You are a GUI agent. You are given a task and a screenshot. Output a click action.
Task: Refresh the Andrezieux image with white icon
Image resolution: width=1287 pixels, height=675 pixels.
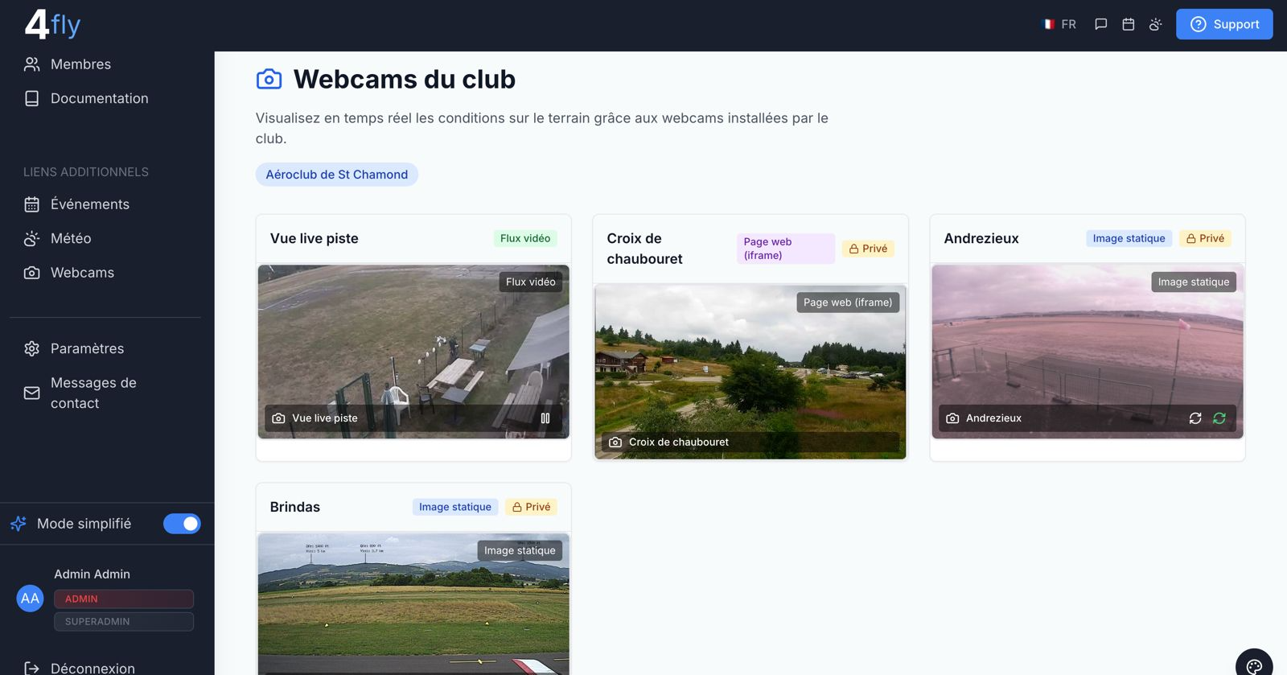[1195, 418]
